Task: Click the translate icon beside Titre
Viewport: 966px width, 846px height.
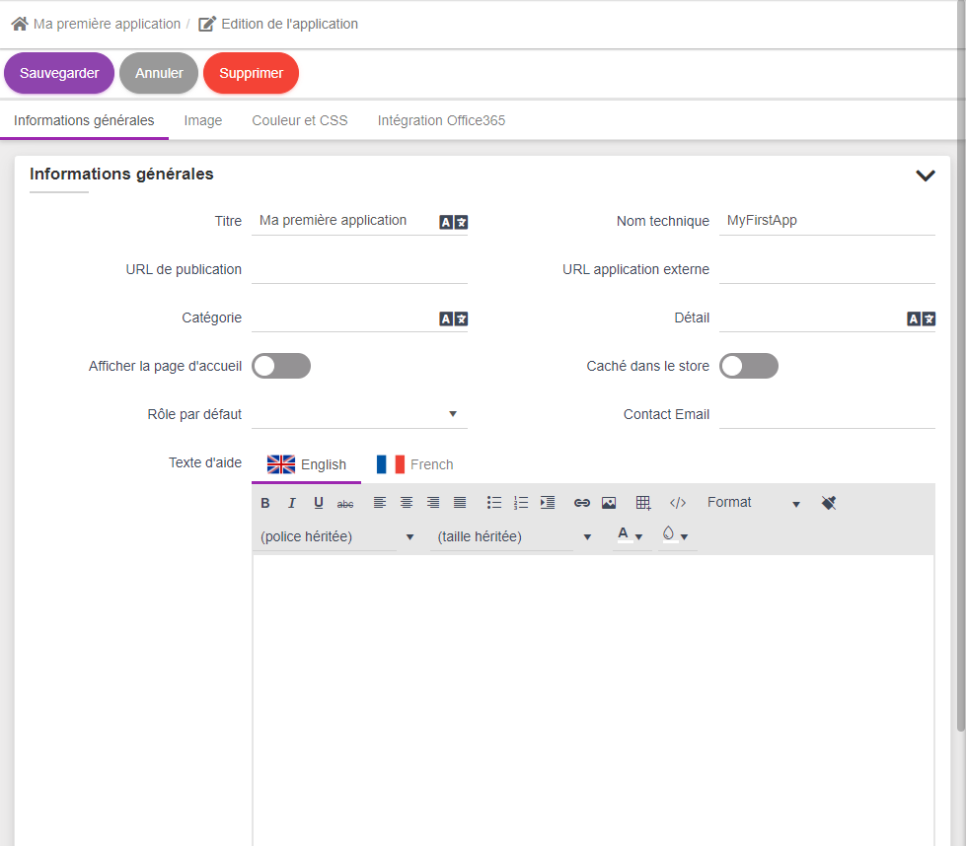Action: [454, 223]
